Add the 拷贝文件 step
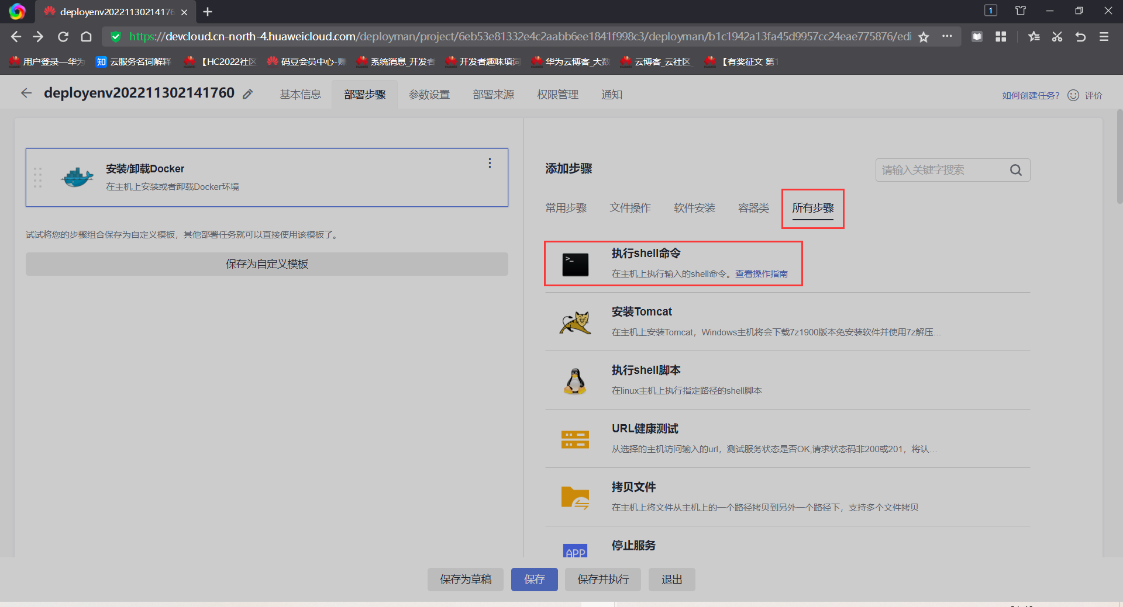 click(x=787, y=497)
